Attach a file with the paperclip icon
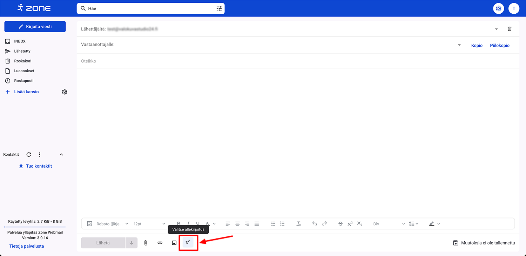This screenshot has height=256, width=526. 146,243
